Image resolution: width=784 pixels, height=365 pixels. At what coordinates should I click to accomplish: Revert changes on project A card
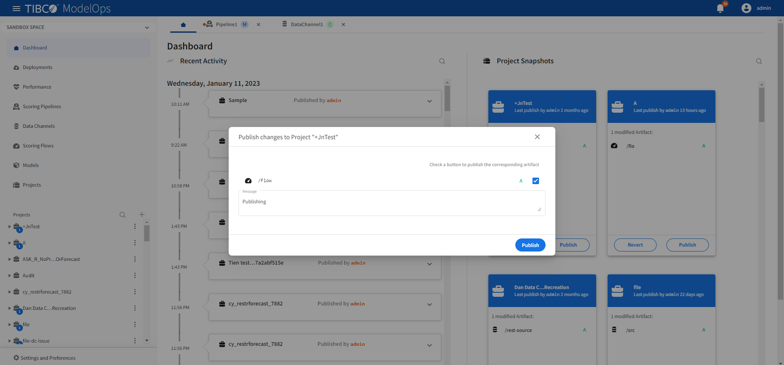point(635,245)
